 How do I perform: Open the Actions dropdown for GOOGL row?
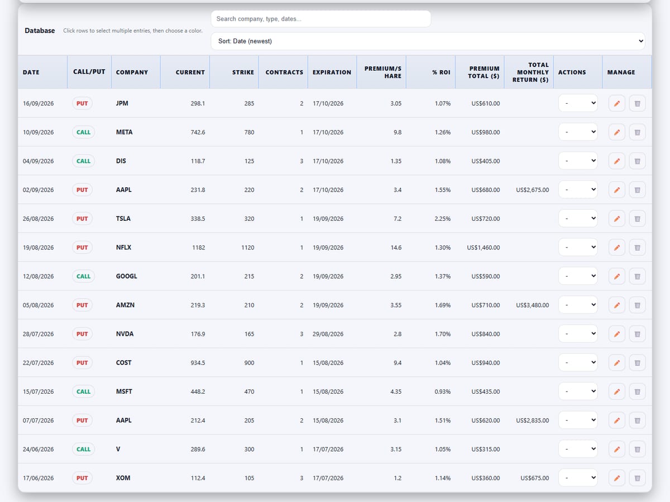578,276
